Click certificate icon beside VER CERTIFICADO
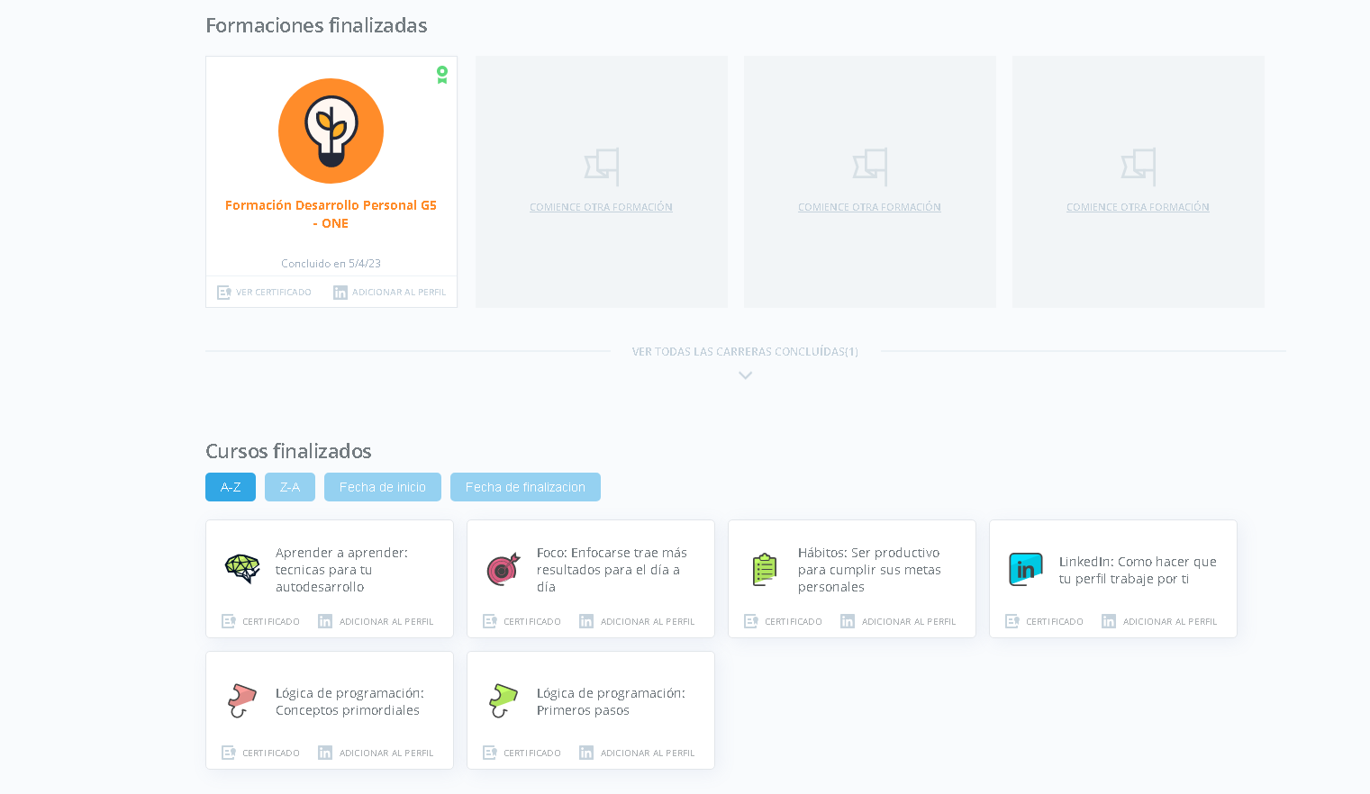Screen dimensions: 1370x794 [224, 293]
